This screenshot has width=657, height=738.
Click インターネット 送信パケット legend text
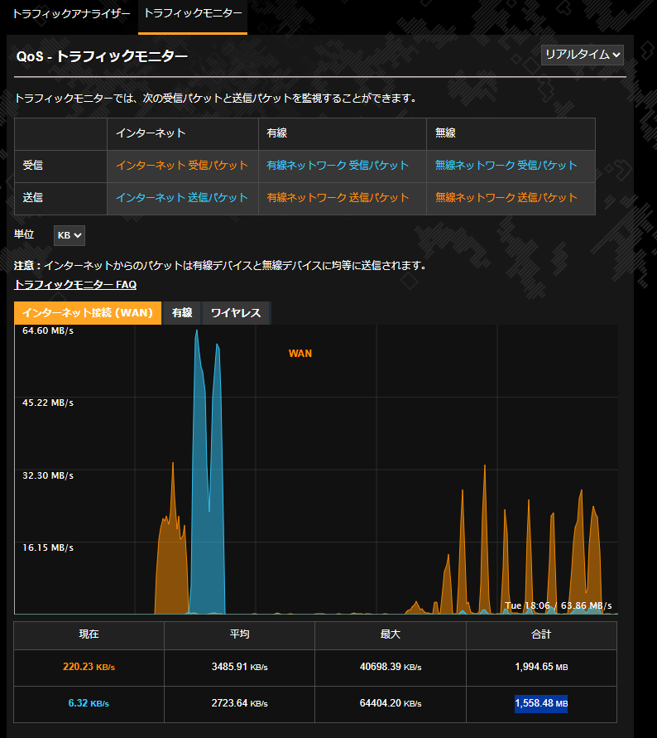182,198
